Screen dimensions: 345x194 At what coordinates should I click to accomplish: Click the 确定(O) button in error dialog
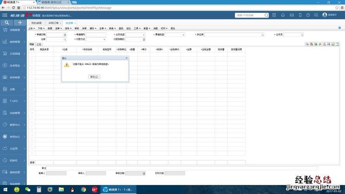pyautogui.click(x=95, y=77)
